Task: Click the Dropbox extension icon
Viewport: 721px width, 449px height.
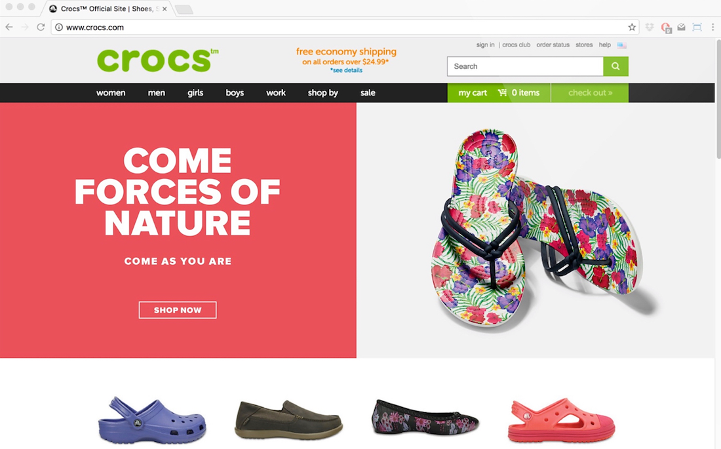Action: coord(650,27)
